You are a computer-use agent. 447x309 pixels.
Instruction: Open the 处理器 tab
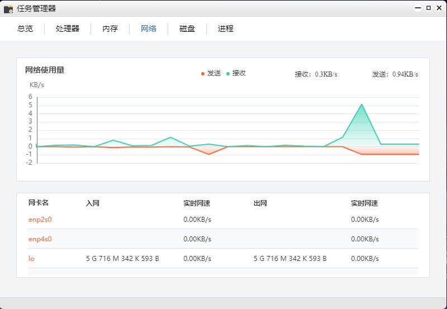coord(68,28)
